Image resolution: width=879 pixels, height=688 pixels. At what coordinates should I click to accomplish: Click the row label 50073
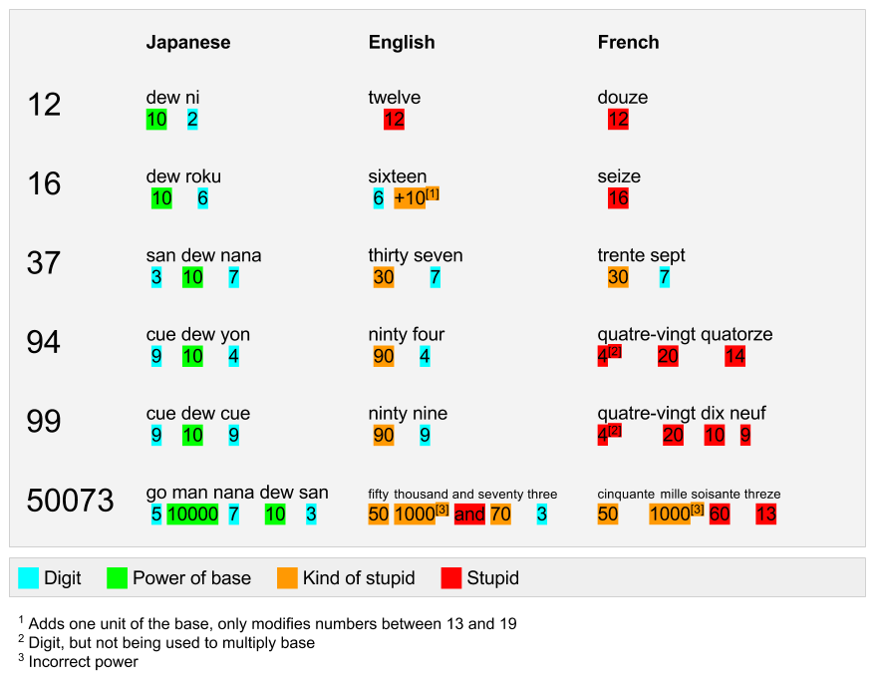tap(70, 501)
